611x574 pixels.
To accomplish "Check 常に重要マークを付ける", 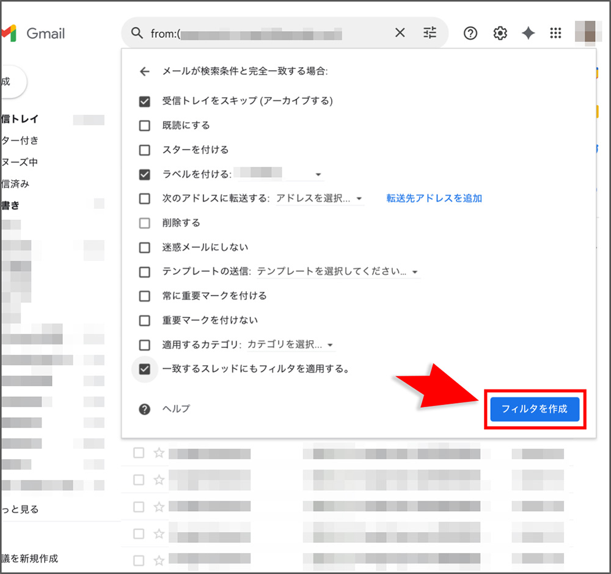I will pos(145,296).
